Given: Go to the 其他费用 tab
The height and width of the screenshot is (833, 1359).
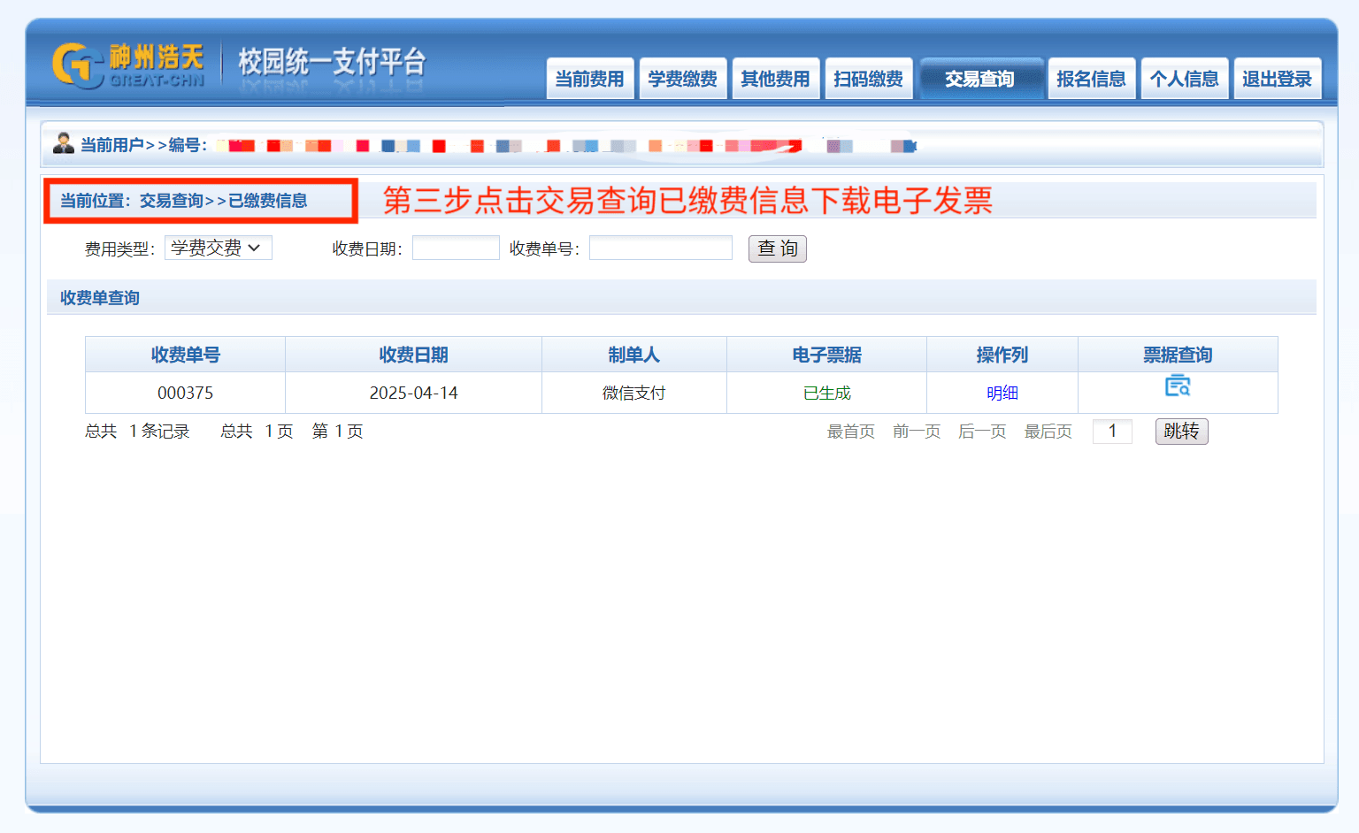Looking at the screenshot, I should [x=775, y=80].
